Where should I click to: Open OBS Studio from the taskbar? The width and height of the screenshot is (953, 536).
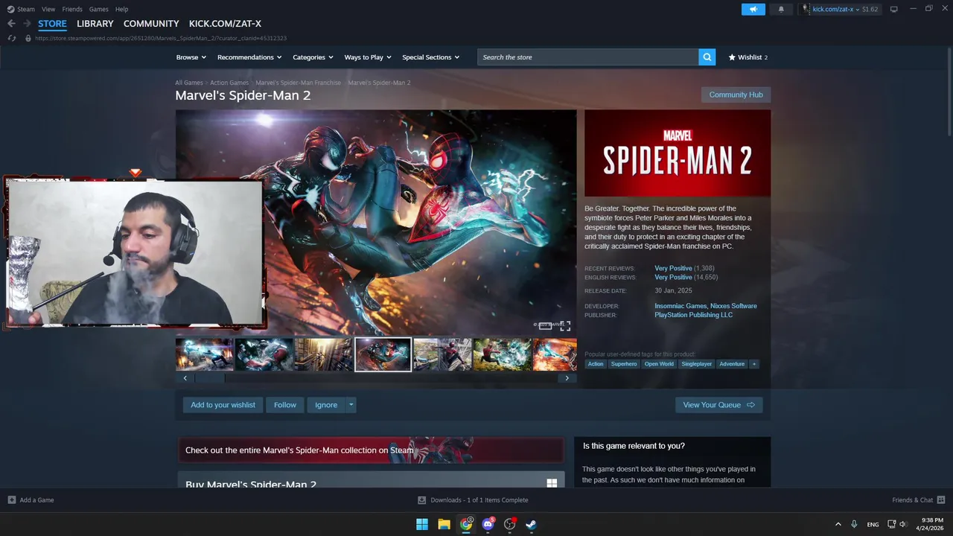coord(510,524)
